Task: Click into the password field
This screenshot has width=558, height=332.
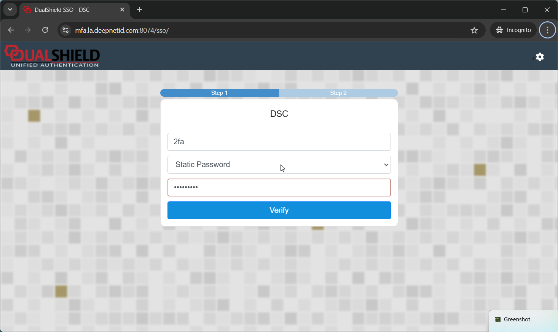Action: tap(279, 187)
